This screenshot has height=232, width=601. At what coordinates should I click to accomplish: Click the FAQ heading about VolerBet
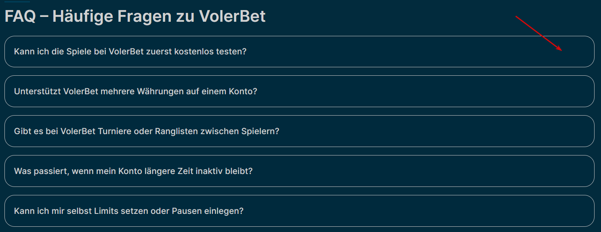pyautogui.click(x=135, y=17)
